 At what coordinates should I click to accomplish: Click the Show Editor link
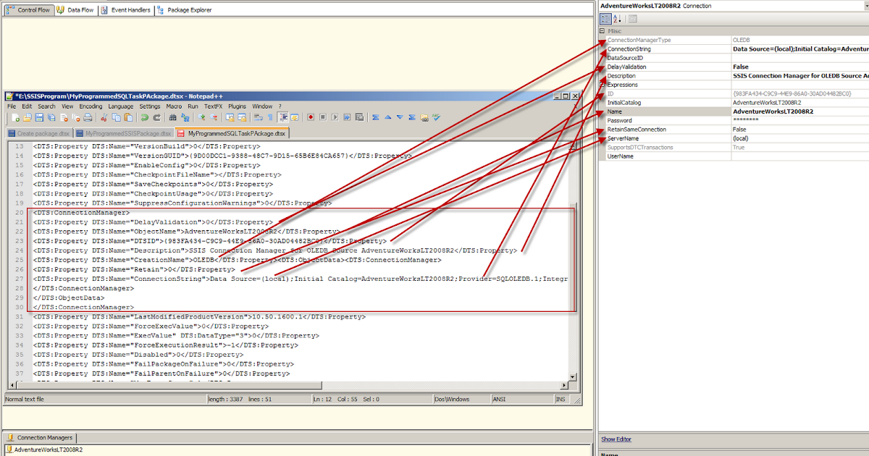[616, 439]
